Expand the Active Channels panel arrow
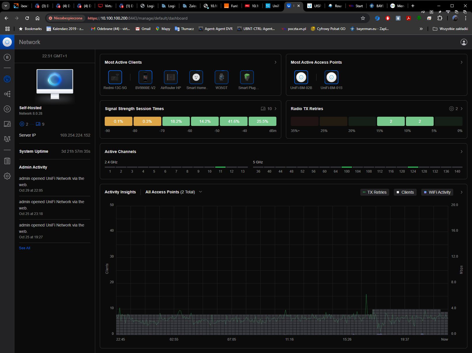The height and width of the screenshot is (353, 472). (462, 152)
